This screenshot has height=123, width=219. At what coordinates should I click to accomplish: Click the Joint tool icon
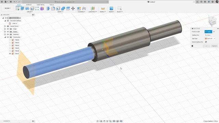tap(84, 9)
